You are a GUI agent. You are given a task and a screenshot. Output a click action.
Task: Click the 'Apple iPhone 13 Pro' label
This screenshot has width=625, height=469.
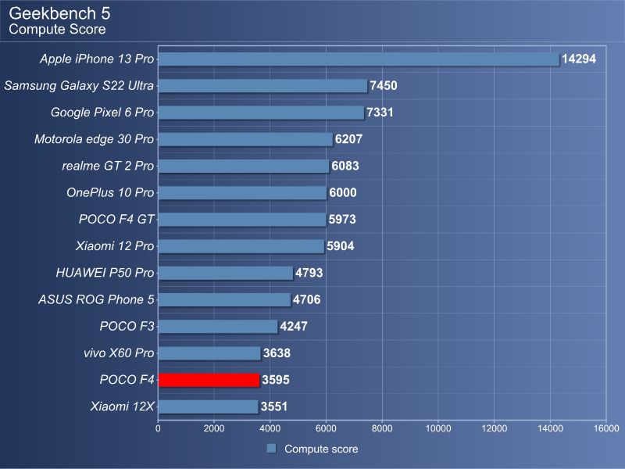point(97,59)
